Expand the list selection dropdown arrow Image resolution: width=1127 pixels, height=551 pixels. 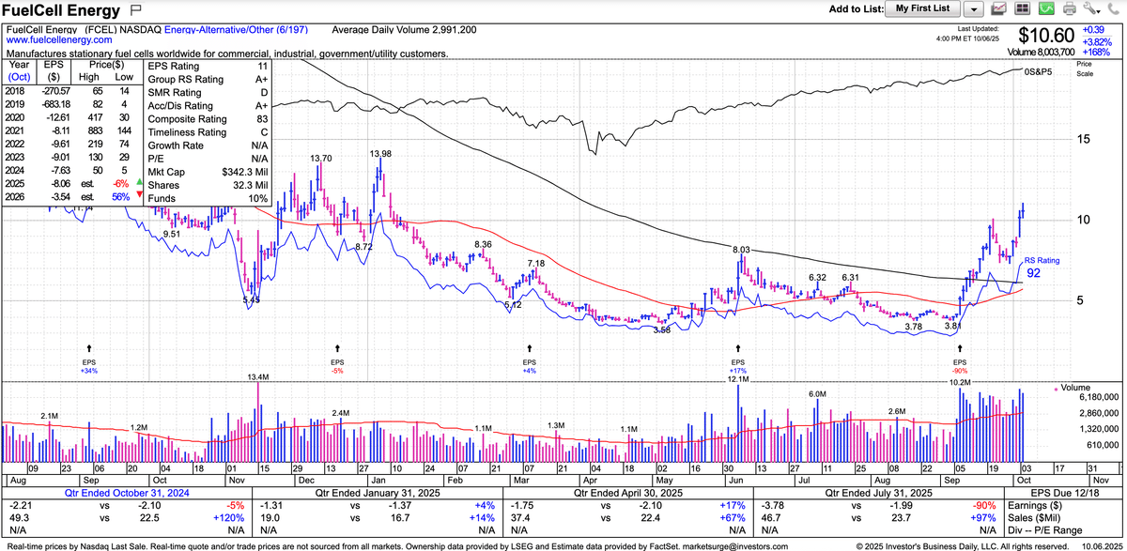(974, 9)
